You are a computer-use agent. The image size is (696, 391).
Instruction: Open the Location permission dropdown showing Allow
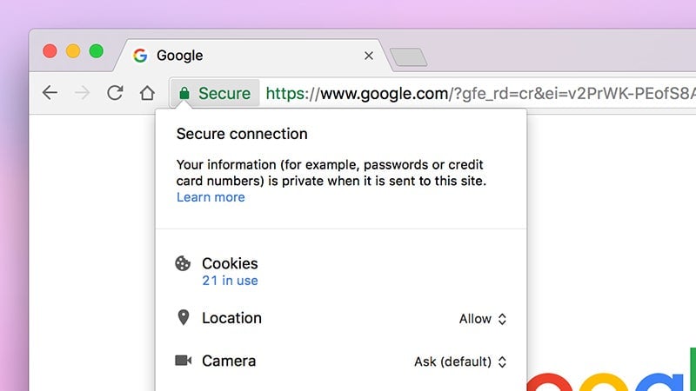482,319
